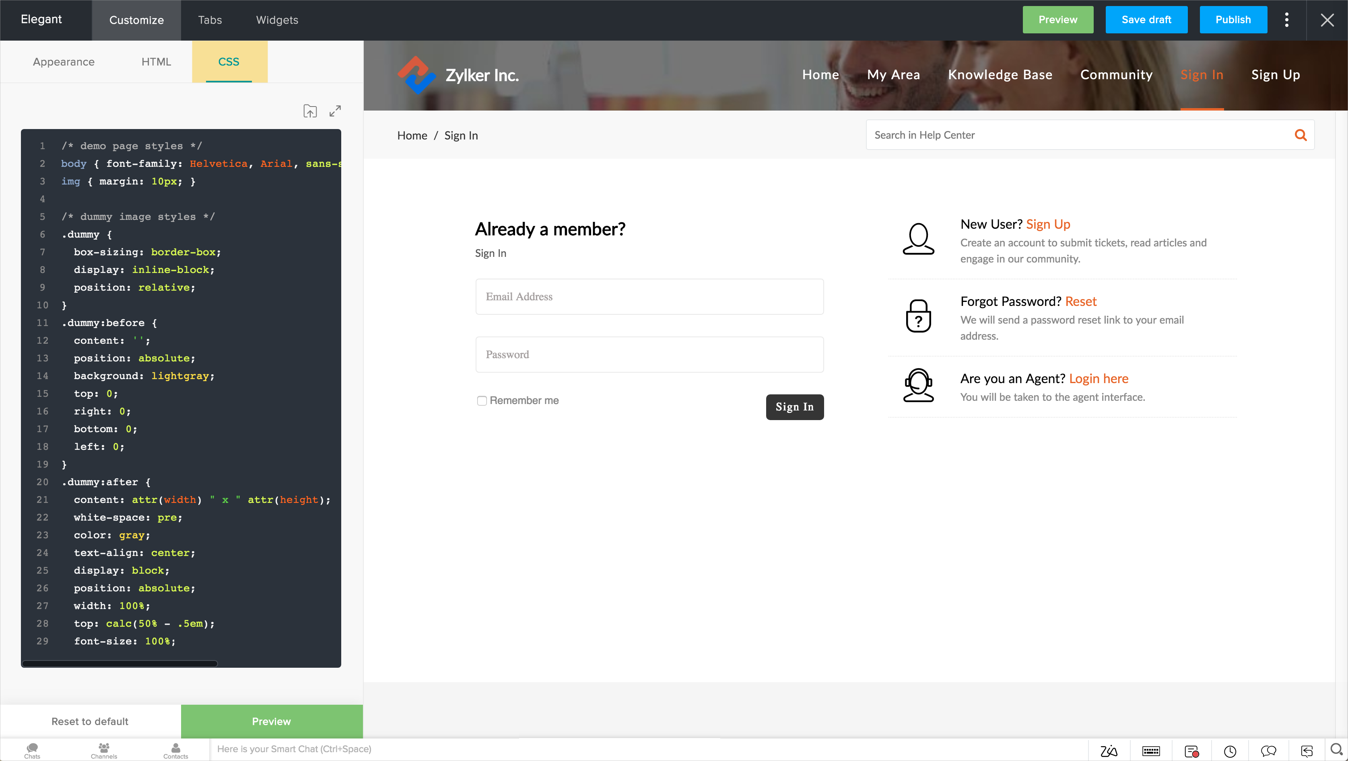Open Channels in the bottom bar
The height and width of the screenshot is (761, 1348).
tap(103, 751)
